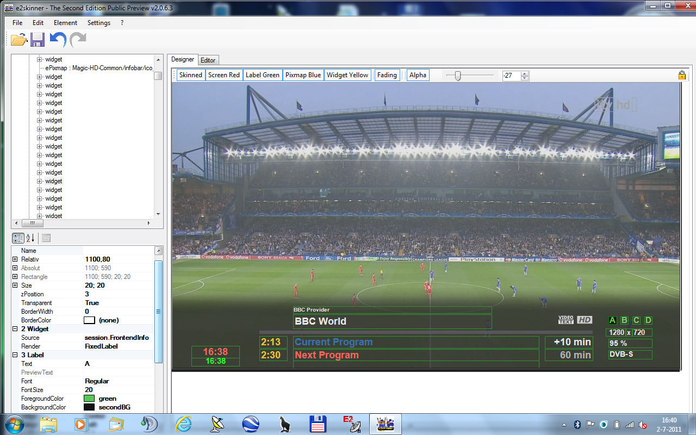Viewport: 696px width, 435px height.
Task: Undo the last change
Action: pyautogui.click(x=58, y=39)
